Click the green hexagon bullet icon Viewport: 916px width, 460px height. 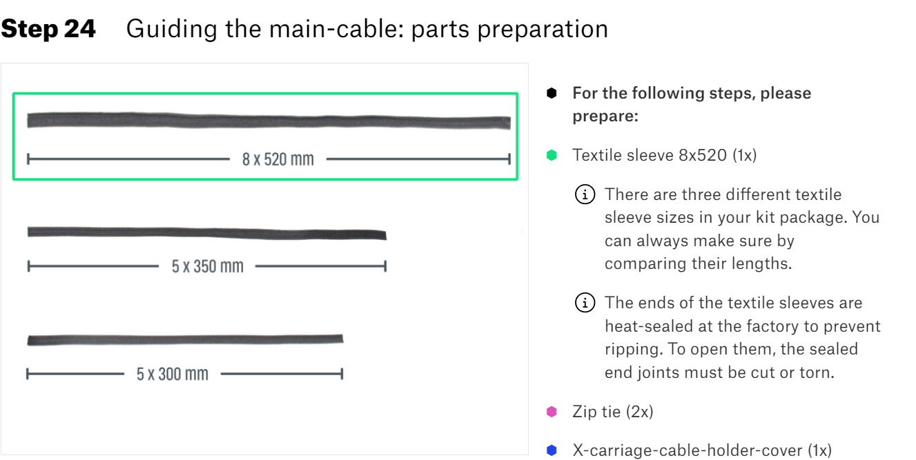click(x=552, y=155)
